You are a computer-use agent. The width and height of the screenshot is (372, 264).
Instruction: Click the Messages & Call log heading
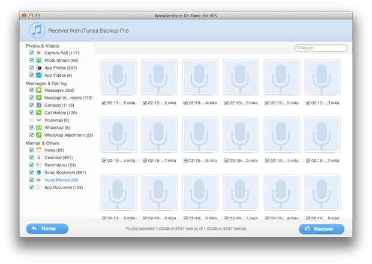pos(46,83)
